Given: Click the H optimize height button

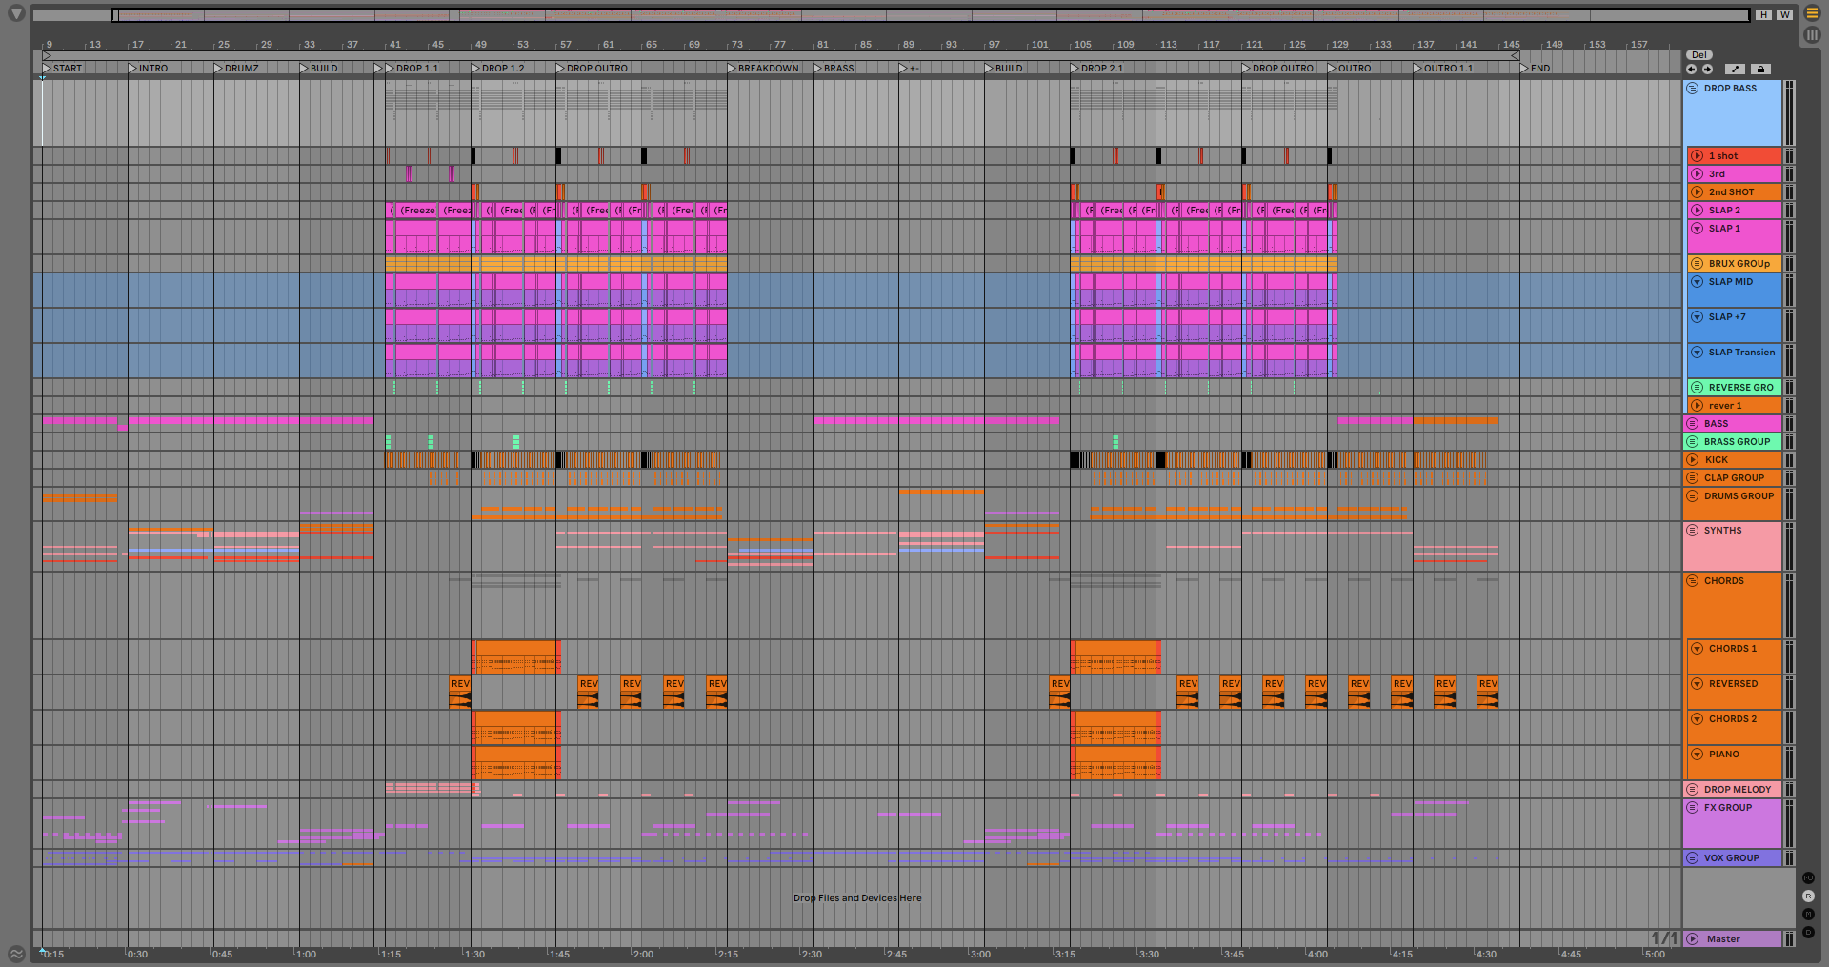Looking at the screenshot, I should pos(1764,14).
